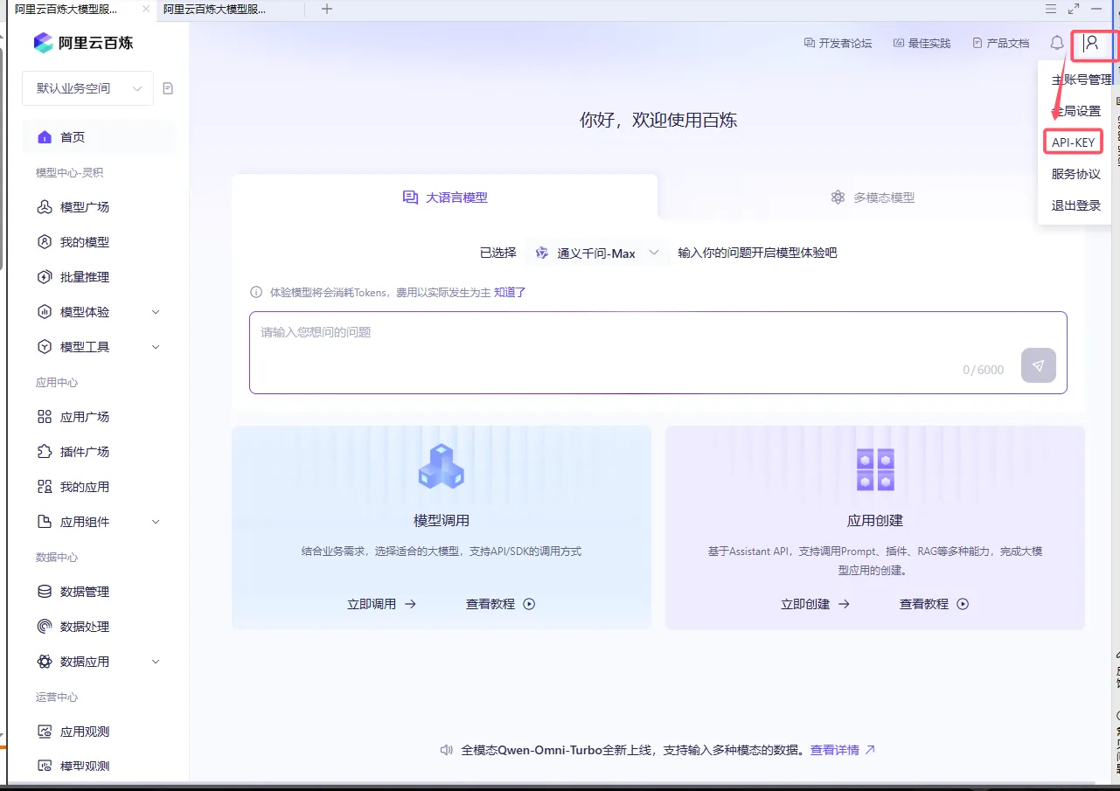The height and width of the screenshot is (791, 1120).
Task: Open 查看详情 for Qwen-Omni-Turbo announcement
Action: coord(843,750)
